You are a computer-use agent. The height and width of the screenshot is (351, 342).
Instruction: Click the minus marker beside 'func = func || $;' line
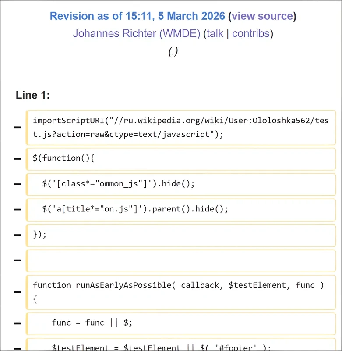(x=18, y=323)
